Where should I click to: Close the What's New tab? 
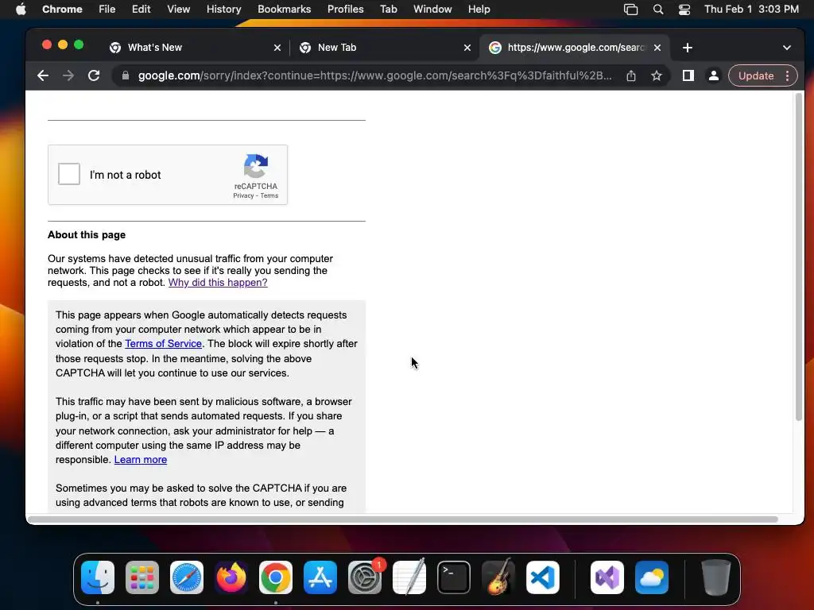[277, 48]
